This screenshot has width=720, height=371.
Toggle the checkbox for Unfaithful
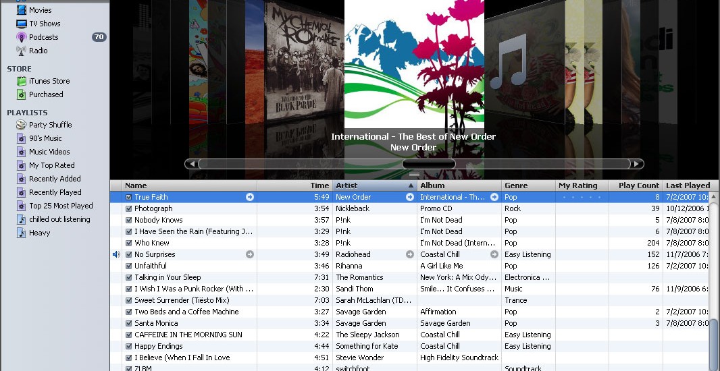click(129, 266)
